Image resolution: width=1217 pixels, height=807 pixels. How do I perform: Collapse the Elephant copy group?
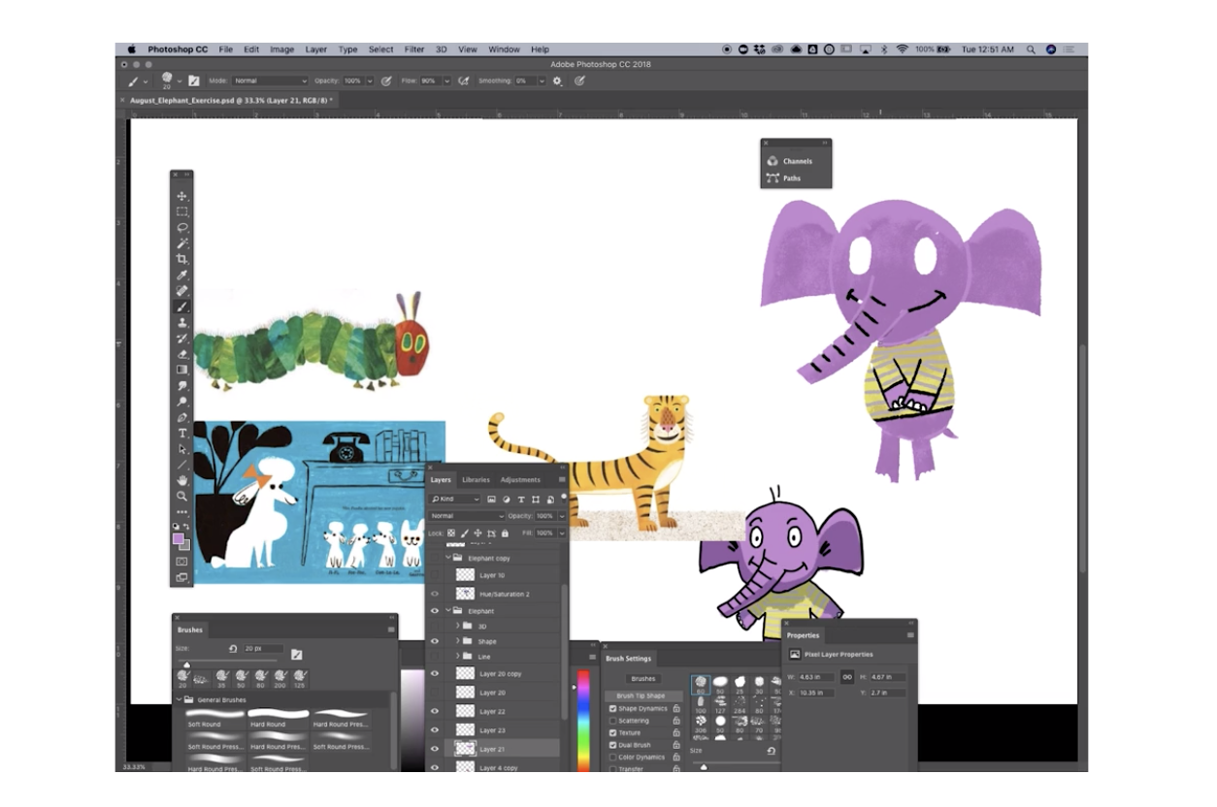(x=448, y=559)
